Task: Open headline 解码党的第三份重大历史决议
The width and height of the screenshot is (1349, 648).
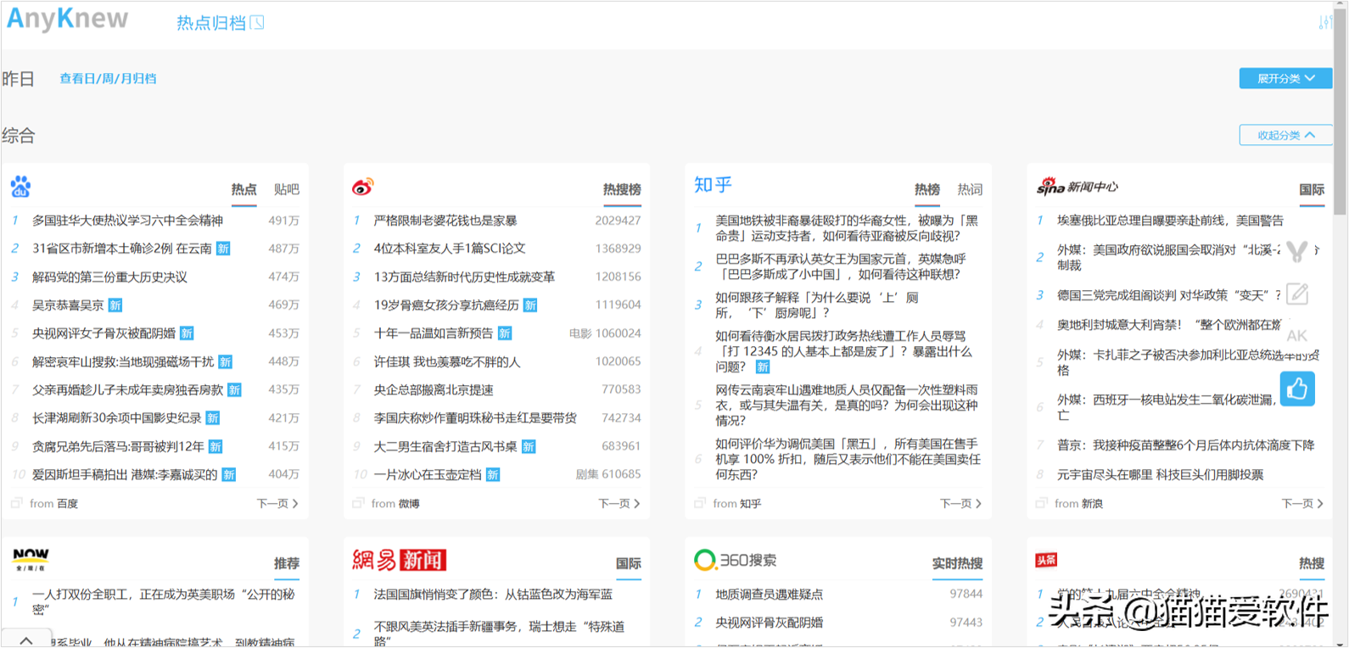Action: click(x=109, y=277)
